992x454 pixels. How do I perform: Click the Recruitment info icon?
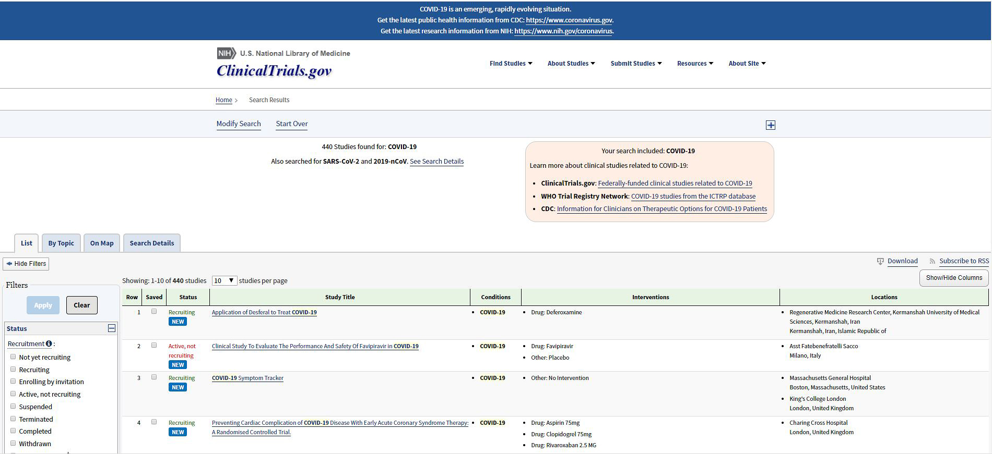click(x=49, y=343)
